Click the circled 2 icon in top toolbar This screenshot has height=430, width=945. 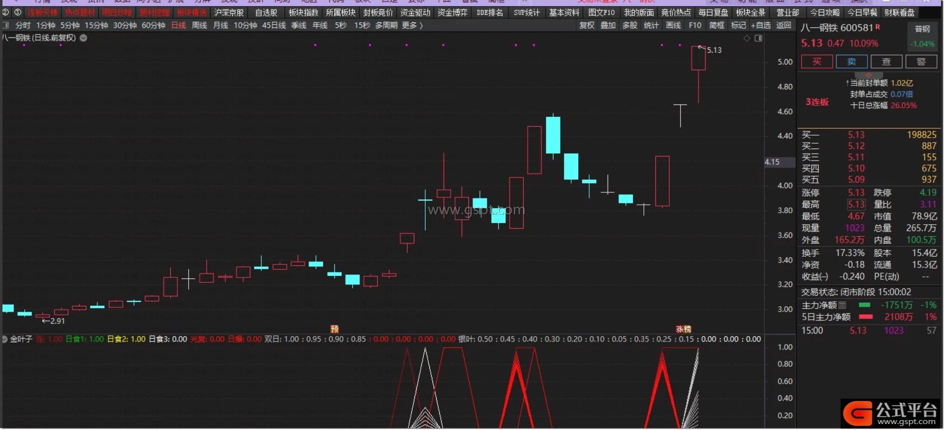6,12
